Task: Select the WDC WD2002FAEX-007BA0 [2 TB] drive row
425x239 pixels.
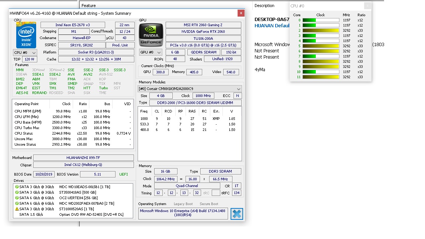Action: (73, 204)
